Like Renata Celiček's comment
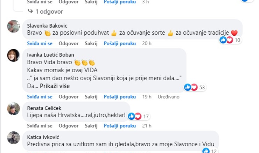The image size is (259, 153). coord(40,126)
